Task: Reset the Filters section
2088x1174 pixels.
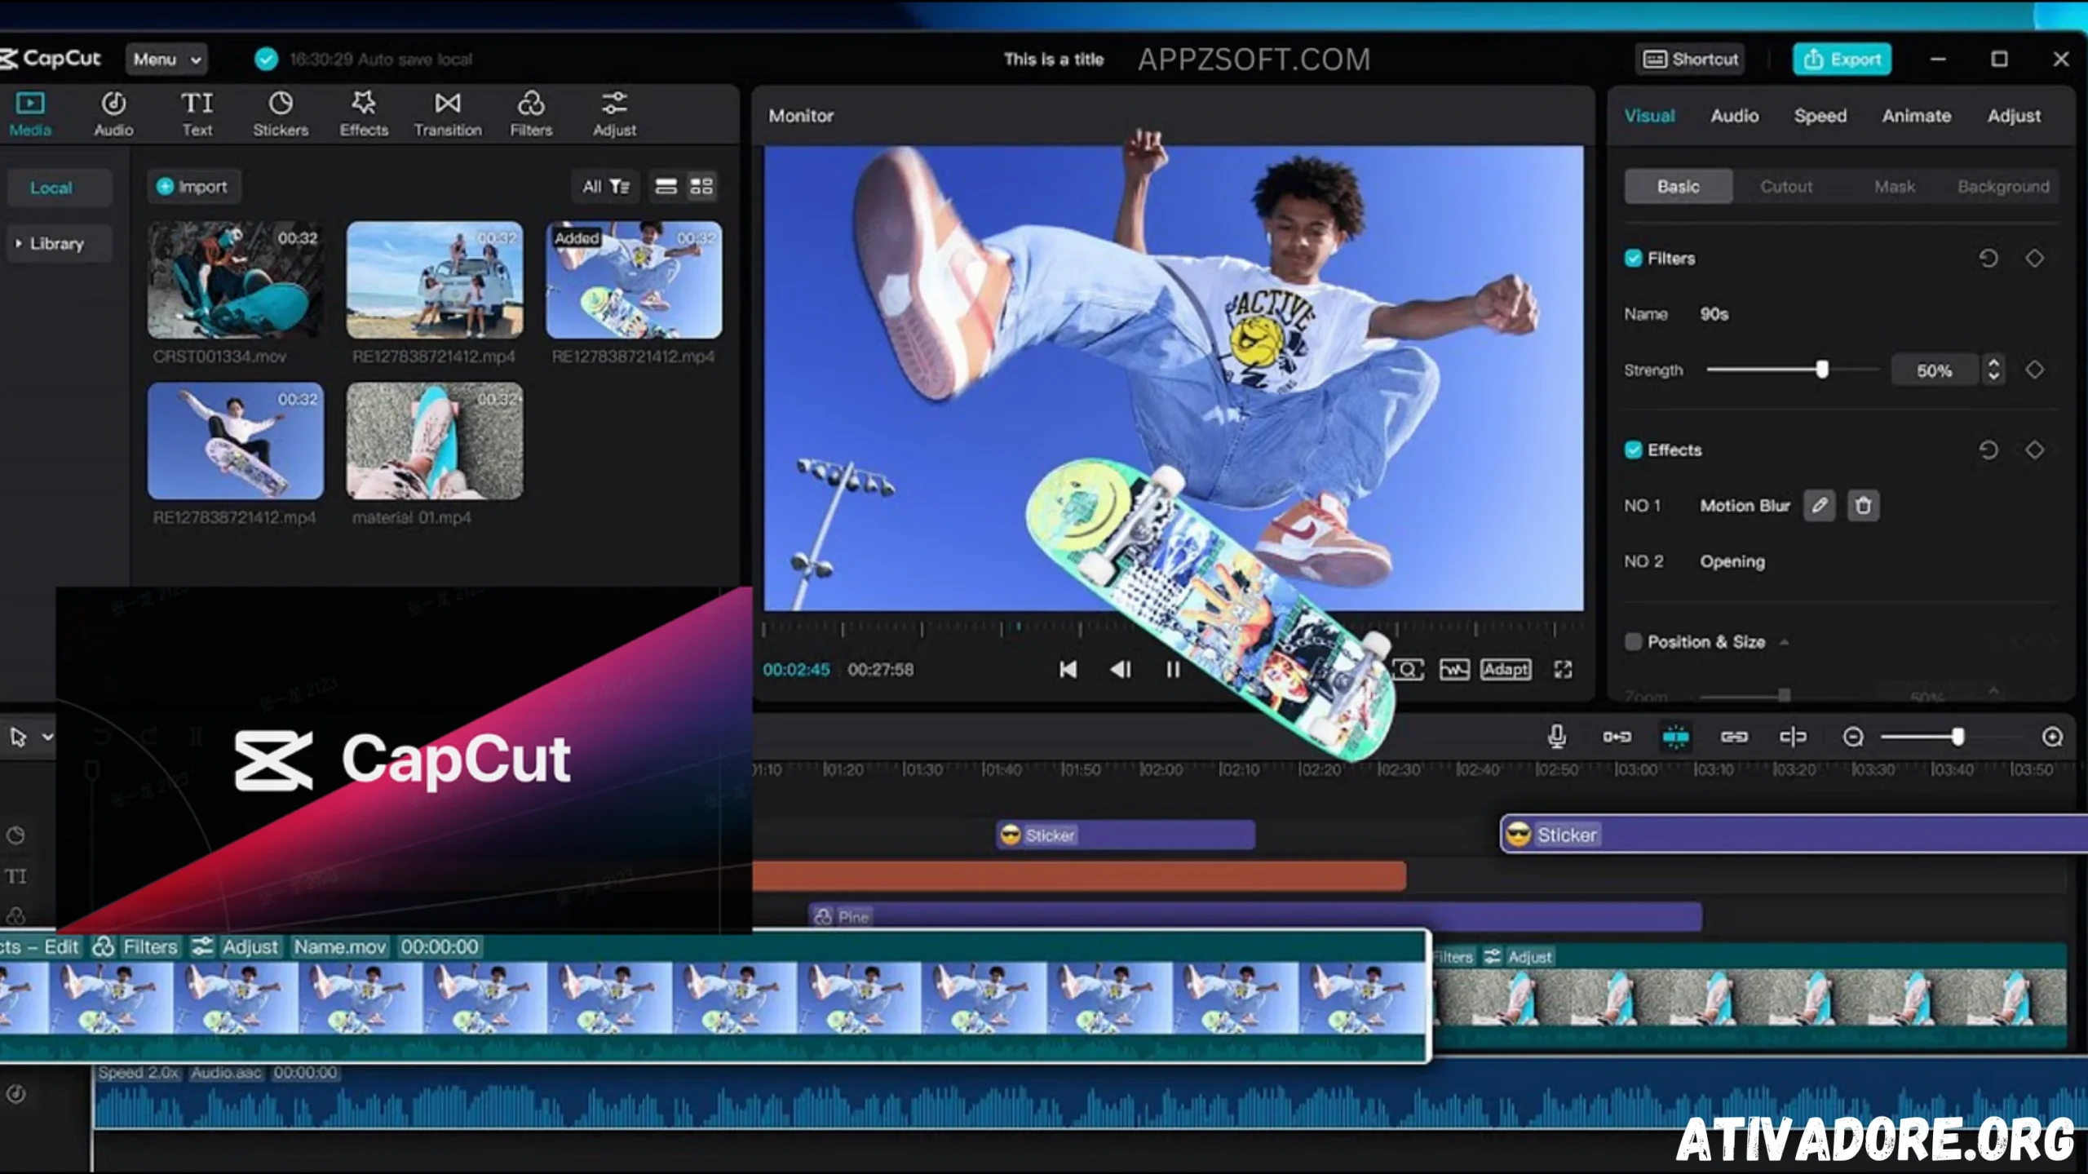Action: coord(1988,259)
